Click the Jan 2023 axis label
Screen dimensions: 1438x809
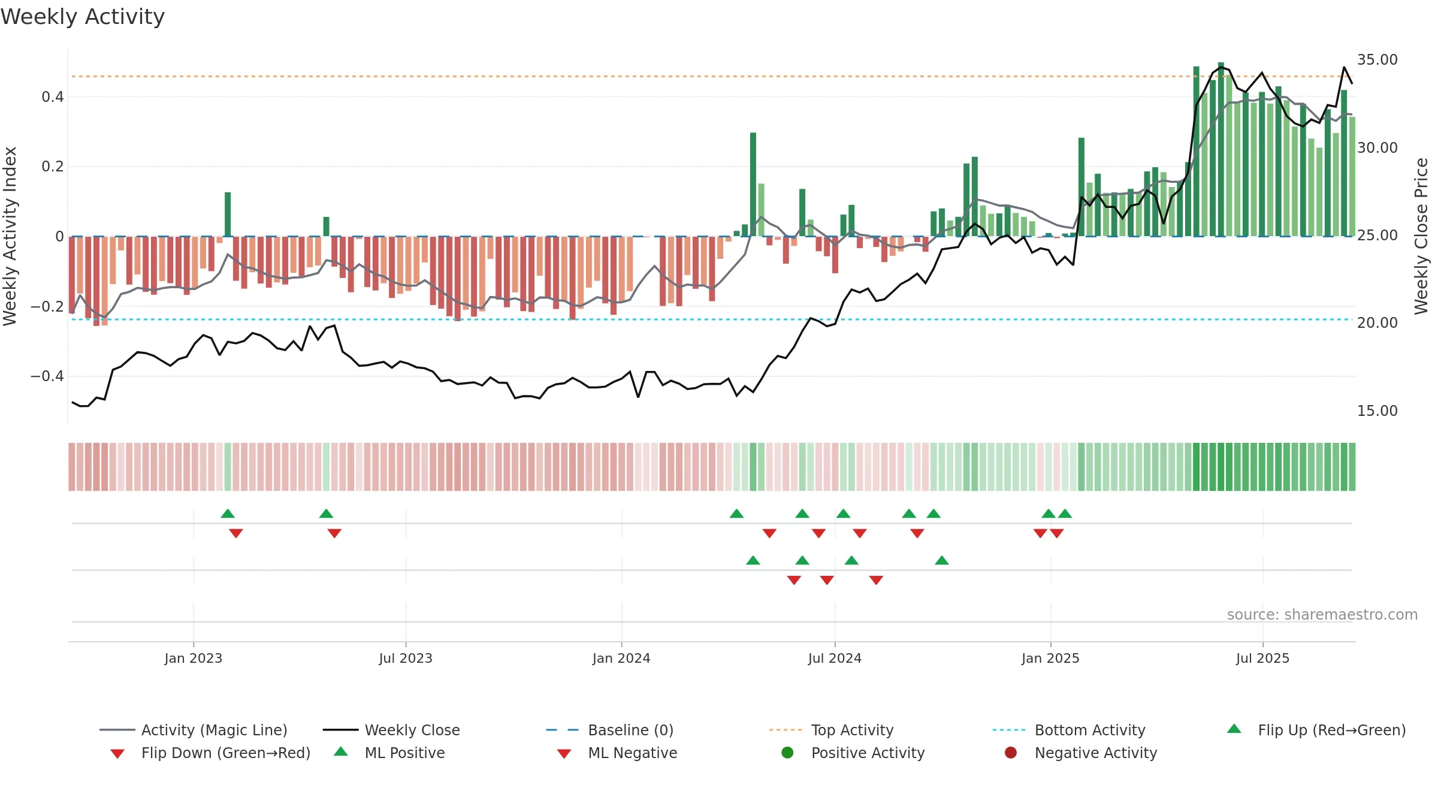(x=194, y=658)
